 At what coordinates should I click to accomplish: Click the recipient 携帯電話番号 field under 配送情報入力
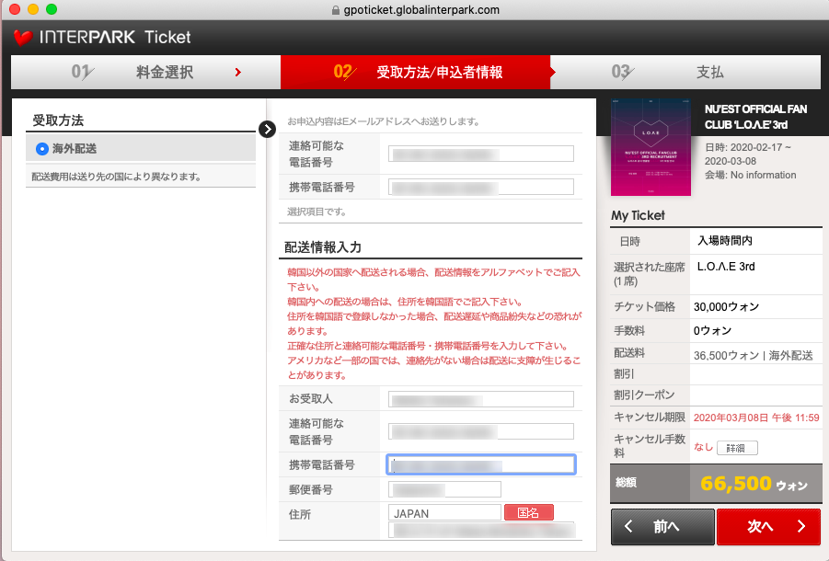coord(481,464)
